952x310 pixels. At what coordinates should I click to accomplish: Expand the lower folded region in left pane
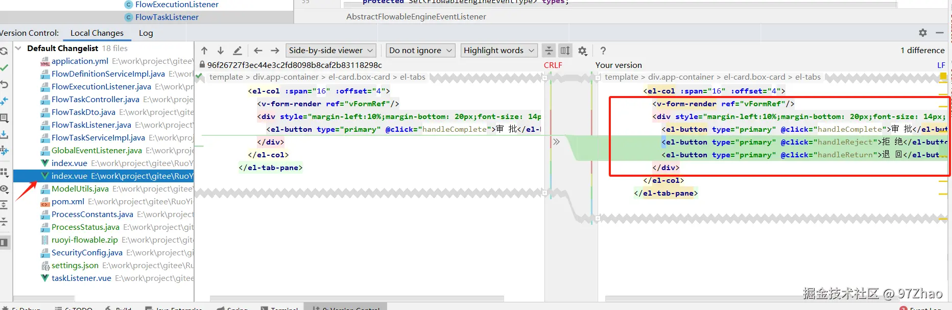click(544, 193)
